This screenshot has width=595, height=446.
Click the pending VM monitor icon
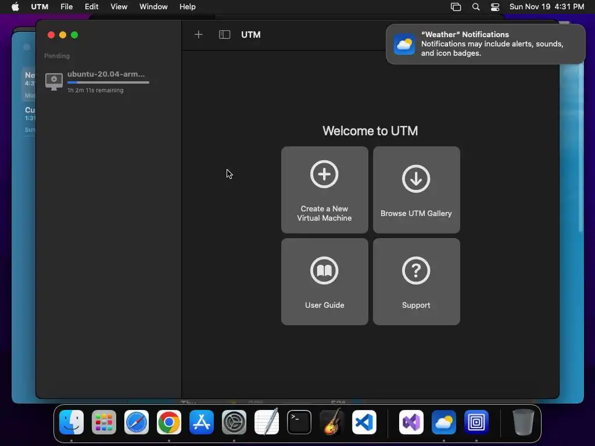pyautogui.click(x=54, y=81)
